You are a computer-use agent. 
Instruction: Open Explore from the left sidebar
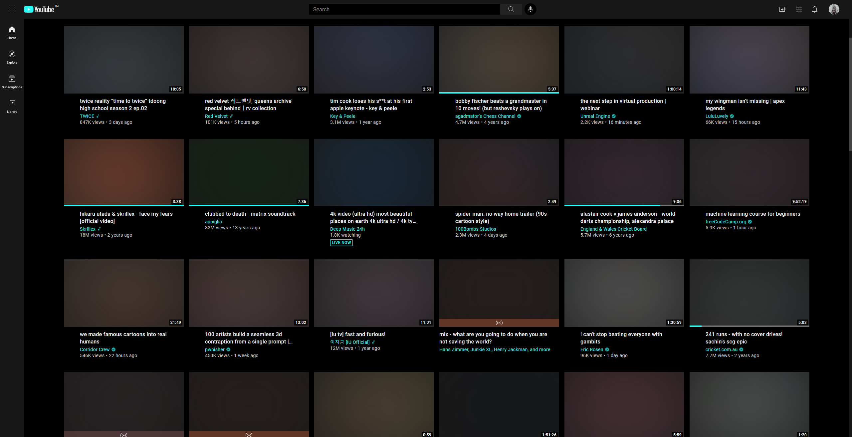click(x=12, y=57)
